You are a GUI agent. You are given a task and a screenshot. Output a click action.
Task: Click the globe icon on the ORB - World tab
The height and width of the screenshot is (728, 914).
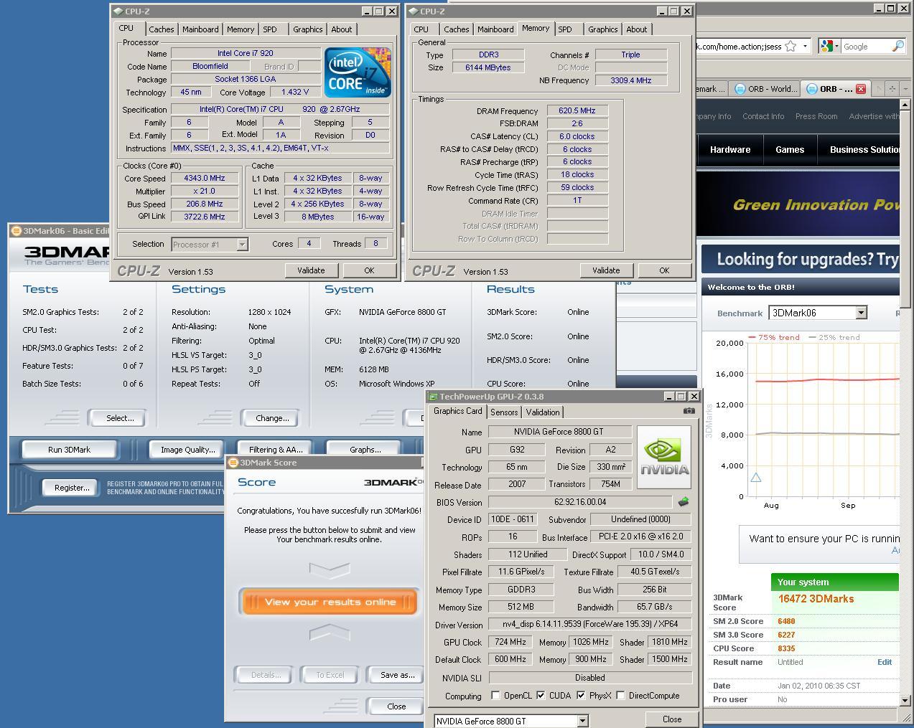(x=740, y=89)
